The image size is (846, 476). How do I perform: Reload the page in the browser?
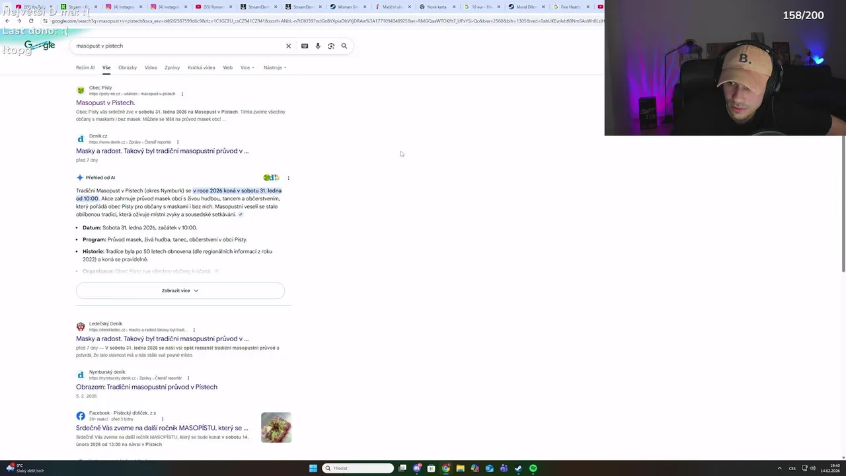pyautogui.click(x=31, y=20)
